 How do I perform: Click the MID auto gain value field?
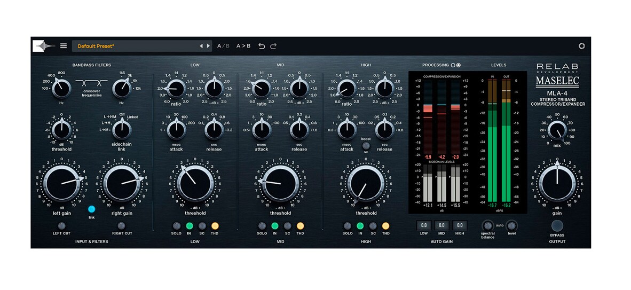coord(441,225)
